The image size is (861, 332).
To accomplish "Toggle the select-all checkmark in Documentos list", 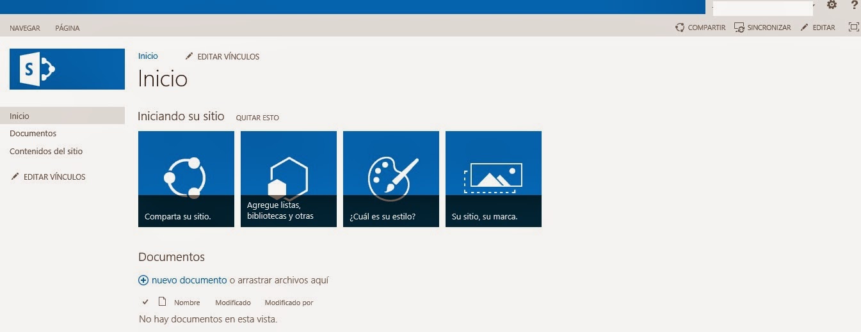I will coord(145,302).
